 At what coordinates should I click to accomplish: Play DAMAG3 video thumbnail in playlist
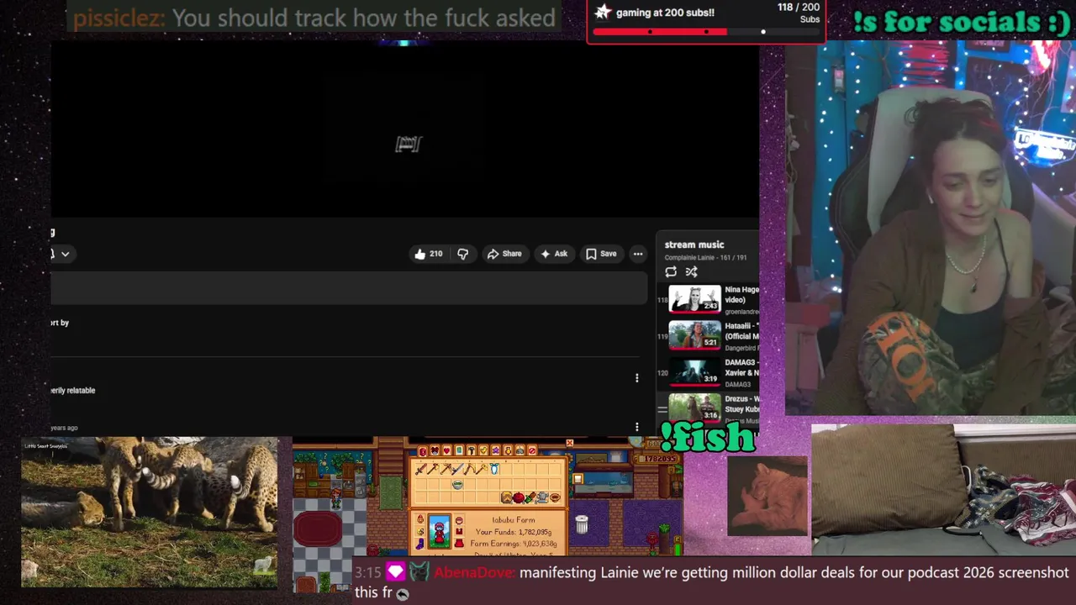(694, 372)
